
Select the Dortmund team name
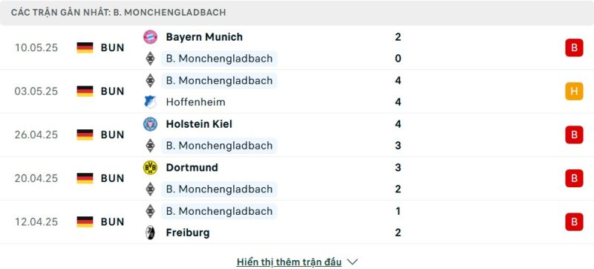click(192, 167)
